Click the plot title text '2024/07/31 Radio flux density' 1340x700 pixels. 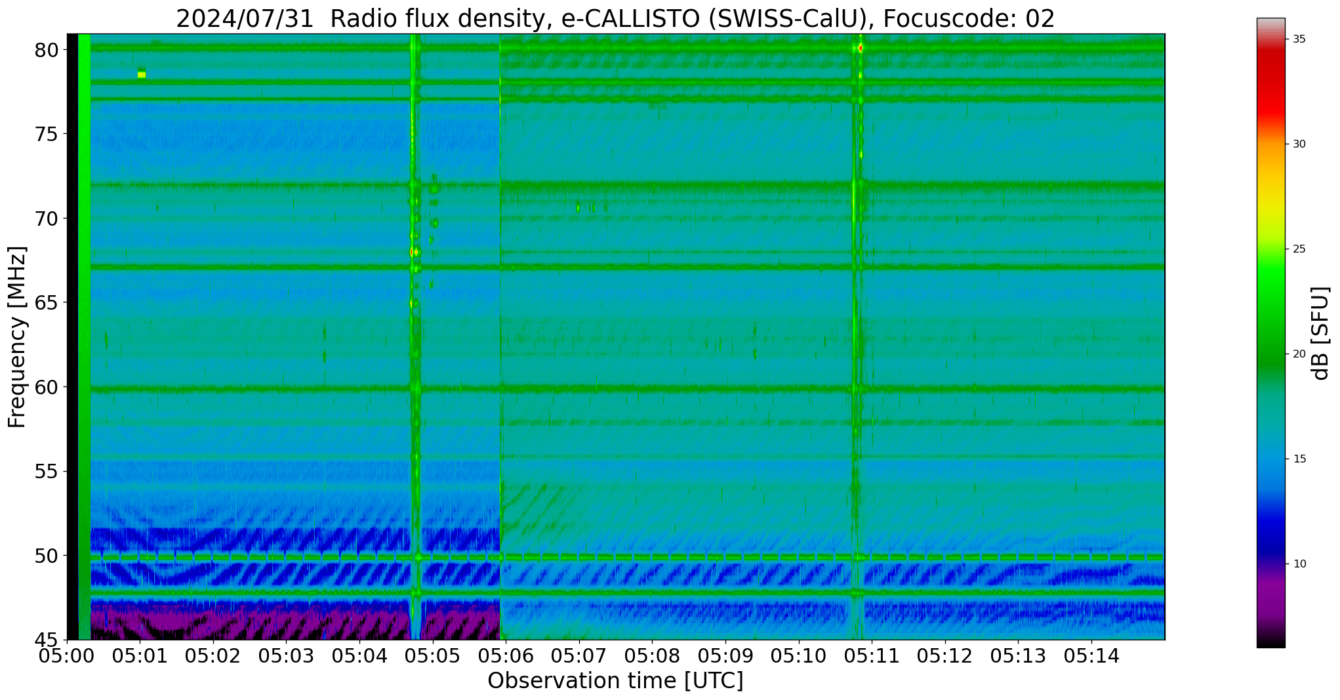click(361, 18)
